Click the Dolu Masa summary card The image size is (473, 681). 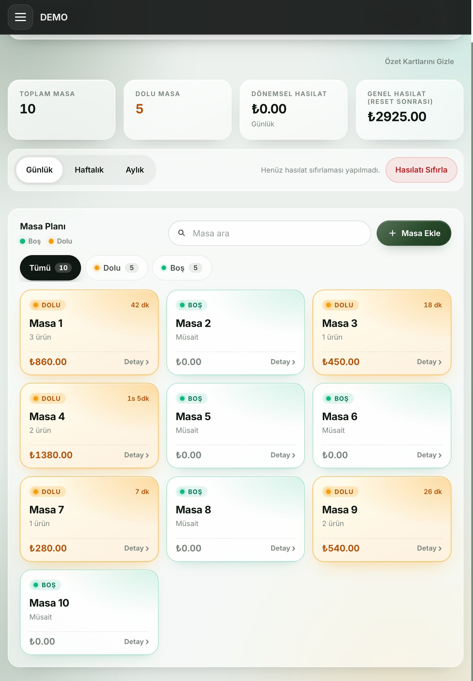click(177, 109)
